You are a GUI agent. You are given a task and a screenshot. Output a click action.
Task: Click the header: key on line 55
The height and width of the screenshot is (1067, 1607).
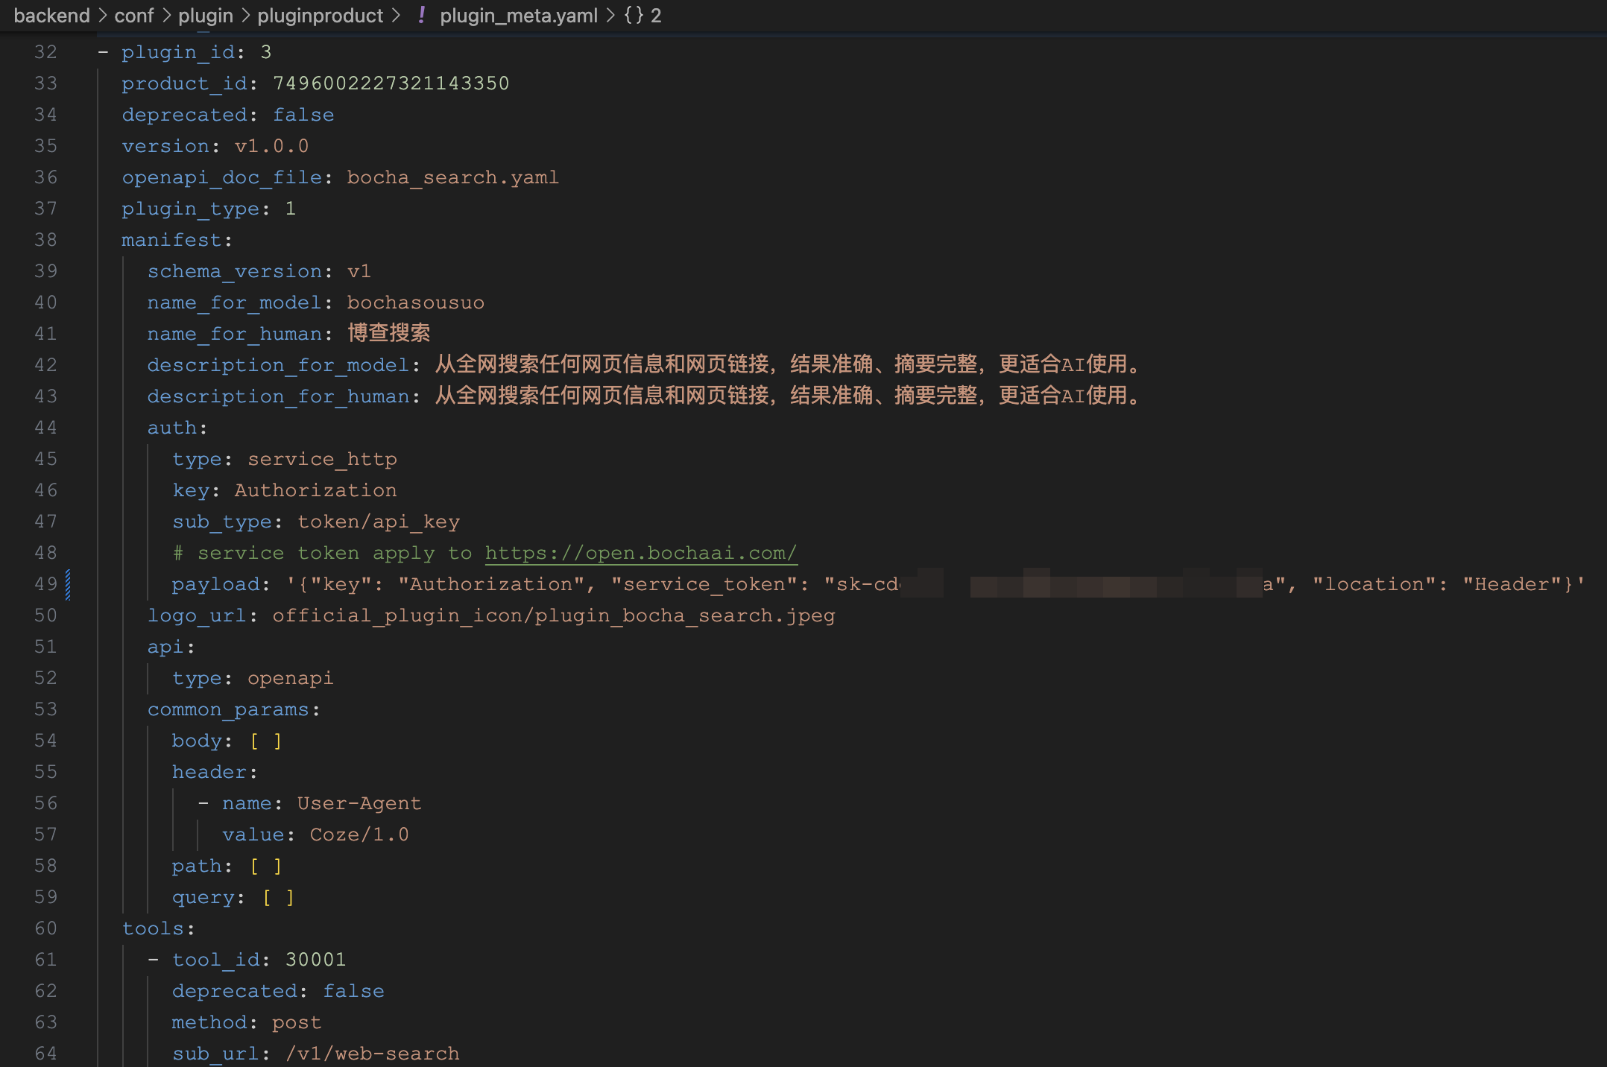[215, 772]
